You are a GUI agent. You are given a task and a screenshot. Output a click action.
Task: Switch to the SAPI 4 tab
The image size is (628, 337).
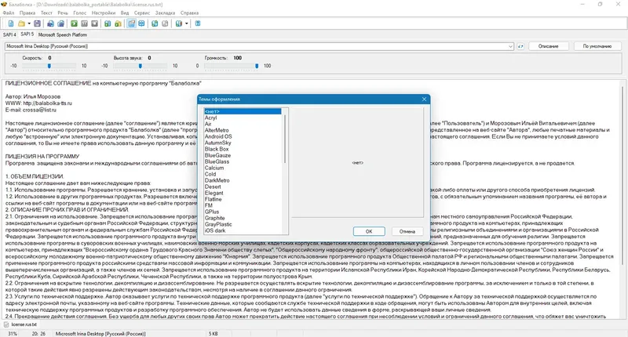(x=9, y=34)
